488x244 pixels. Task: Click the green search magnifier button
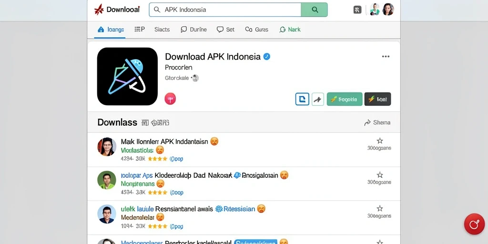pyautogui.click(x=315, y=10)
